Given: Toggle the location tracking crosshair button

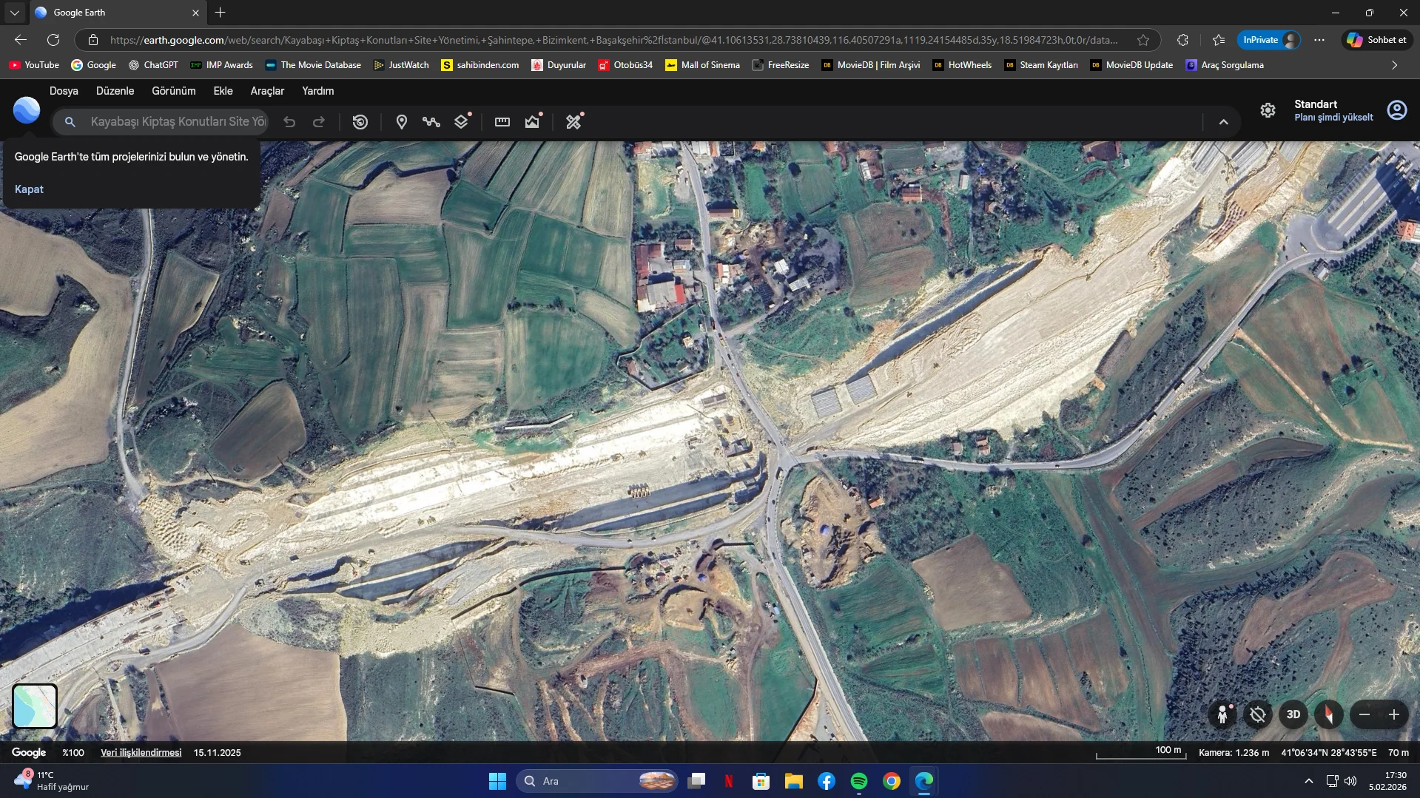Looking at the screenshot, I should pyautogui.click(x=1257, y=714).
